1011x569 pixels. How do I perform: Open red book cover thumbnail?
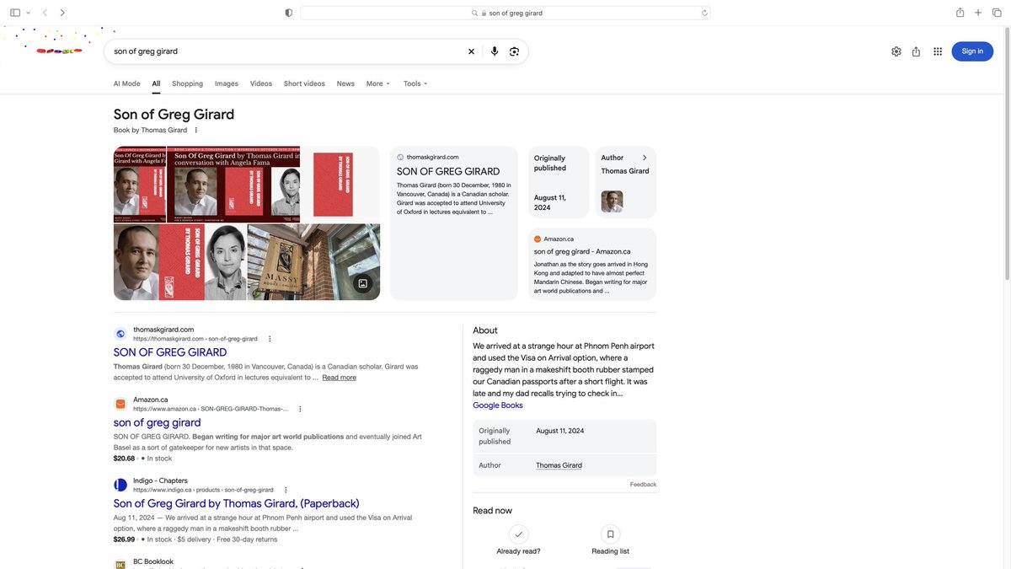[333, 185]
